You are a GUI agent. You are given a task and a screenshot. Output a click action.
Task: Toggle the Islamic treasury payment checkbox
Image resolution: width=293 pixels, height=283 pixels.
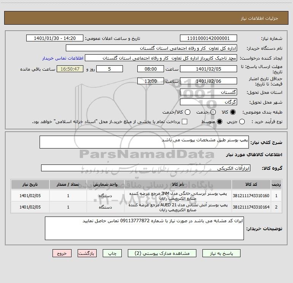185,122
